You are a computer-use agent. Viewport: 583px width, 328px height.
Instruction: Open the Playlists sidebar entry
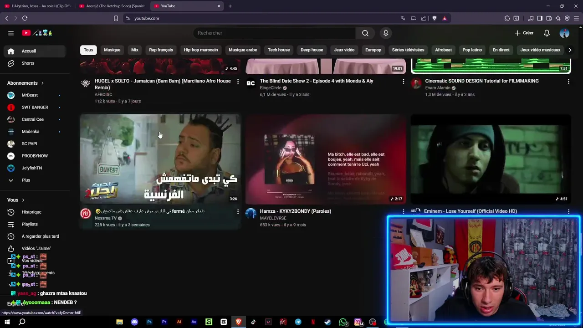point(35,224)
